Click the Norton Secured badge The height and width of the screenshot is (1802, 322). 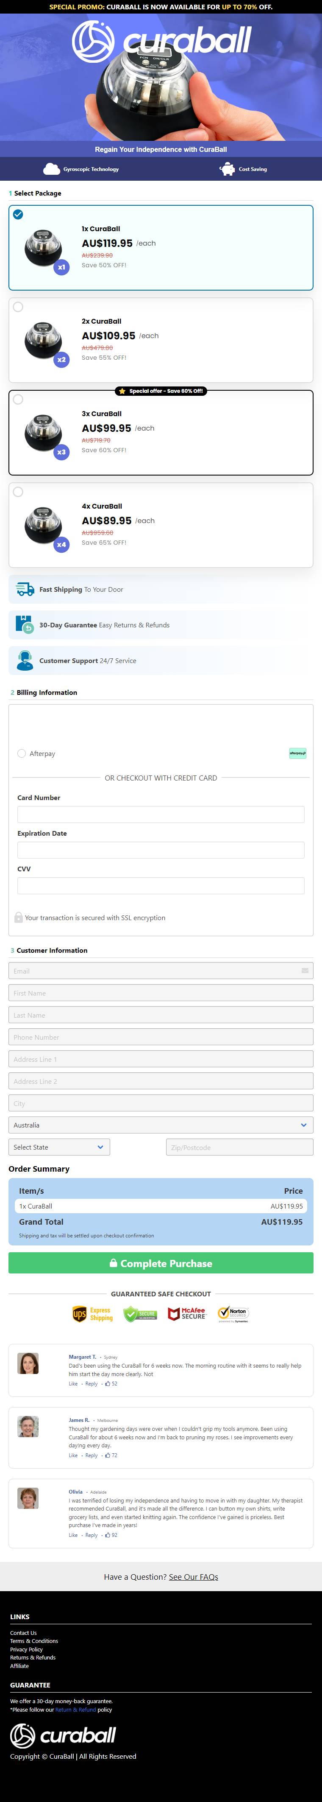[x=233, y=1314]
